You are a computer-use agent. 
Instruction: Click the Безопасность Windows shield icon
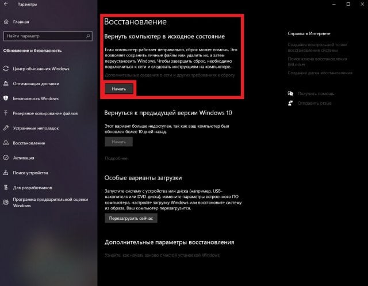tap(6, 98)
